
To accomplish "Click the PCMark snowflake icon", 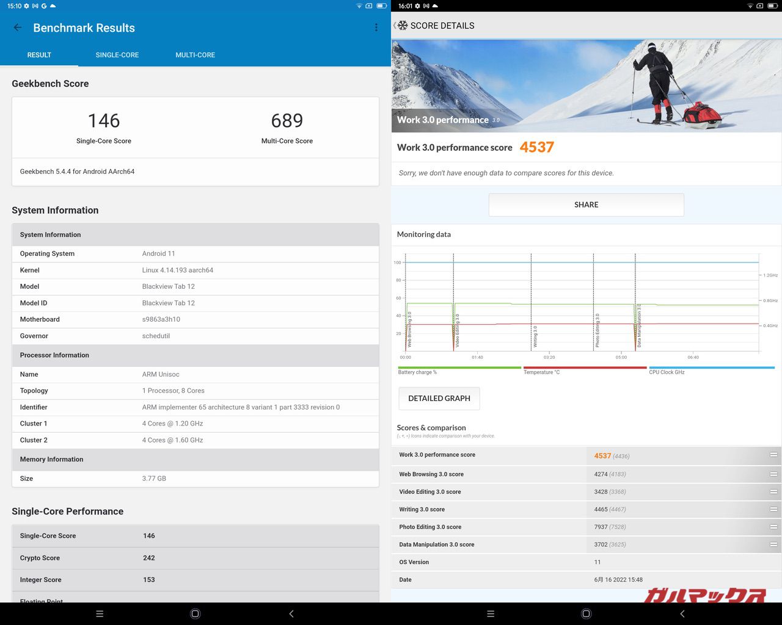I will pos(403,26).
